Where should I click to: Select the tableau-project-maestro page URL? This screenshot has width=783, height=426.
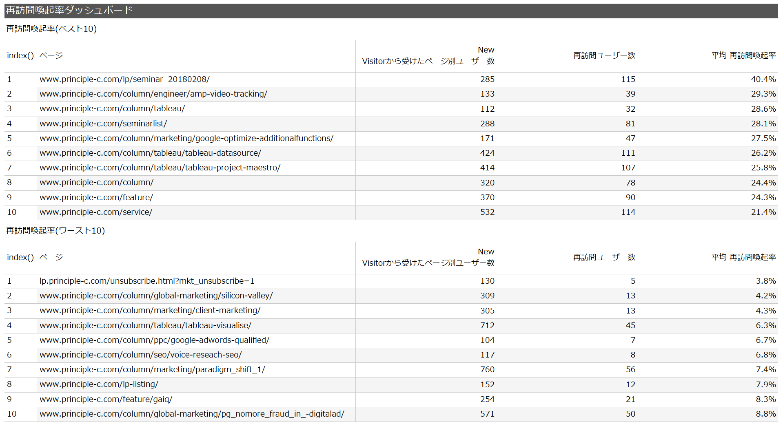160,168
